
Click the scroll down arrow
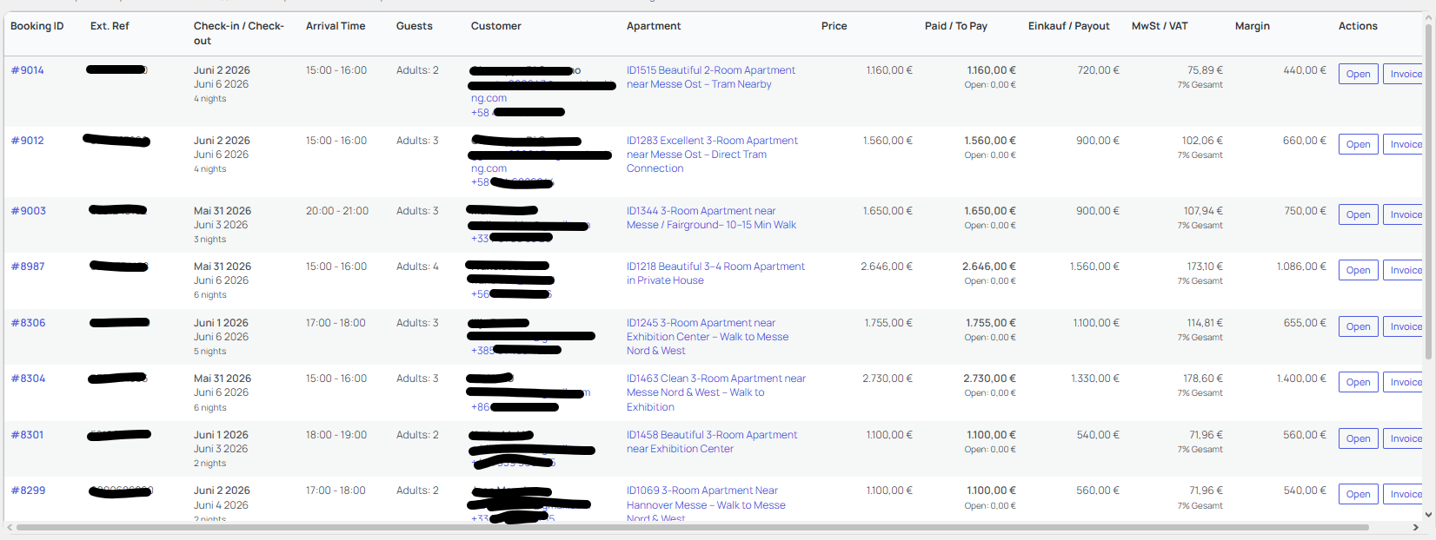(1428, 515)
